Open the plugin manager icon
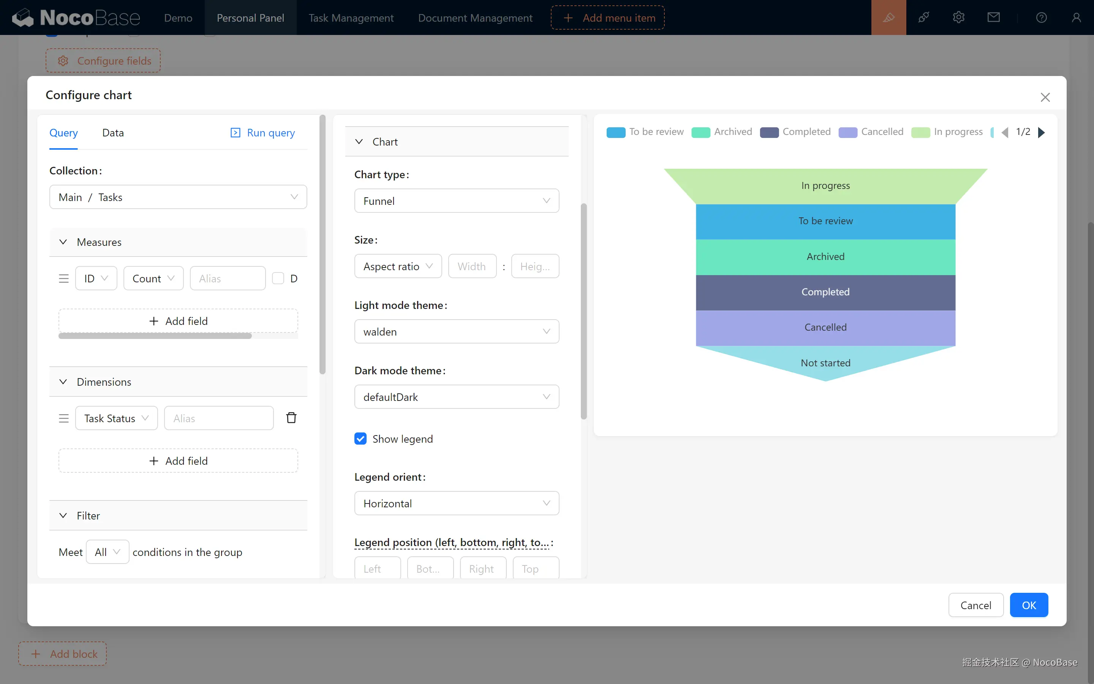Image resolution: width=1094 pixels, height=684 pixels. [923, 17]
